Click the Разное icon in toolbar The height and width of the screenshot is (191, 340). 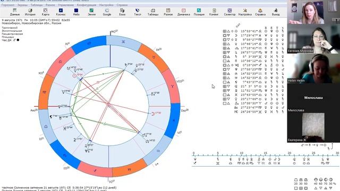coord(168,12)
